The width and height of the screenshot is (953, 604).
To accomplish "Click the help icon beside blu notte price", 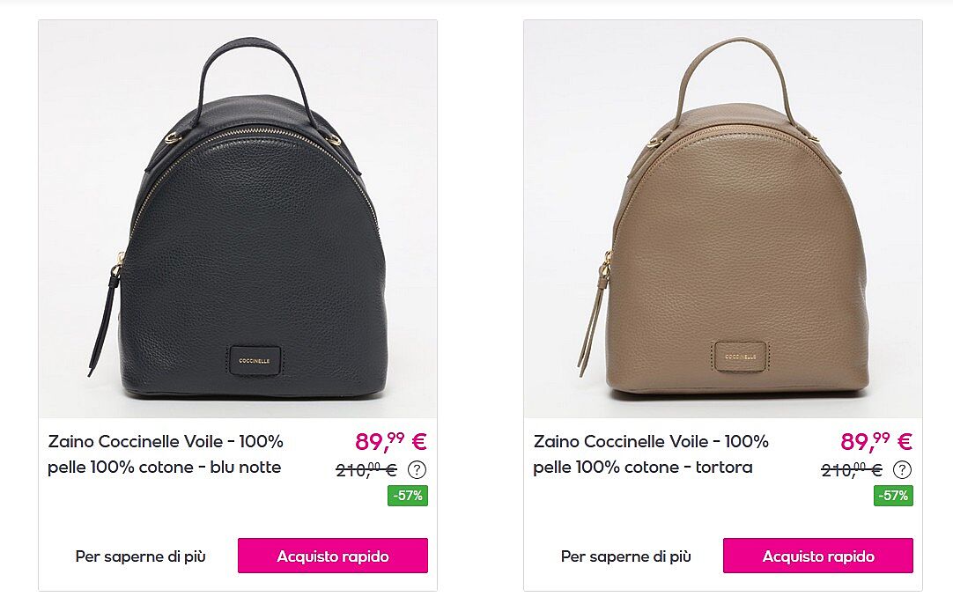I will 417,469.
